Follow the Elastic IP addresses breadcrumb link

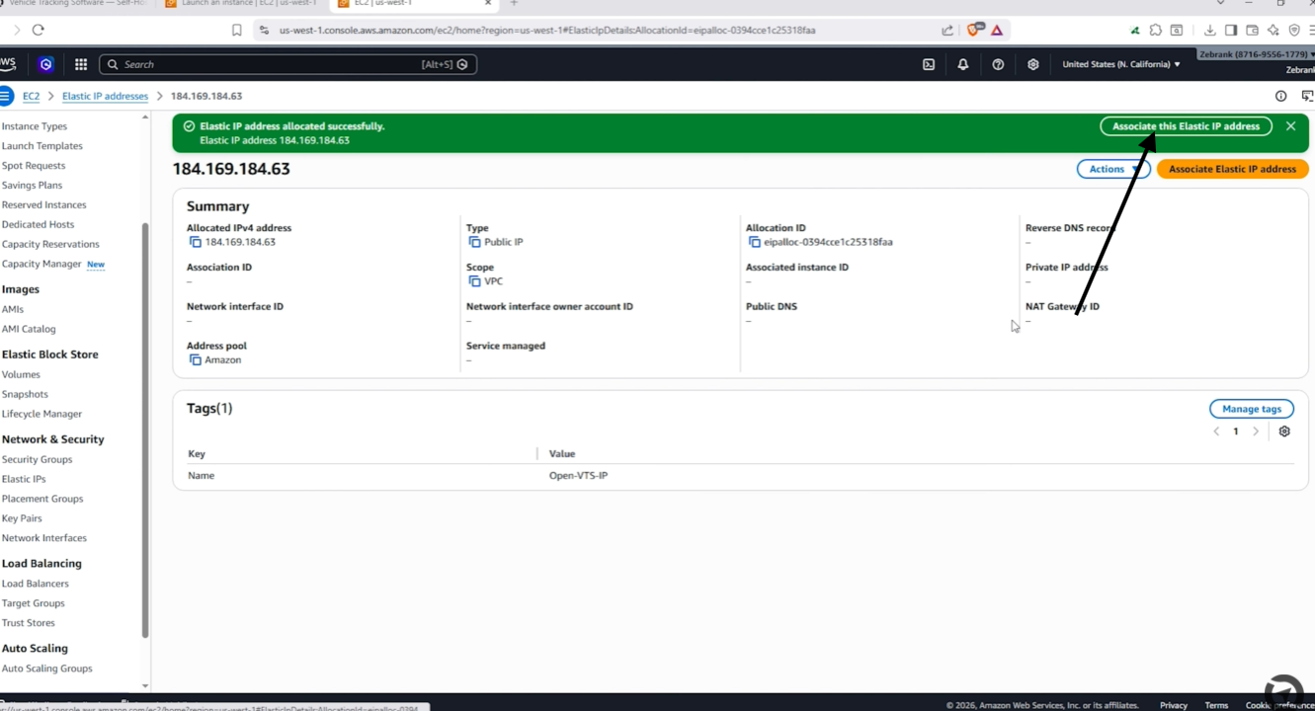click(105, 96)
